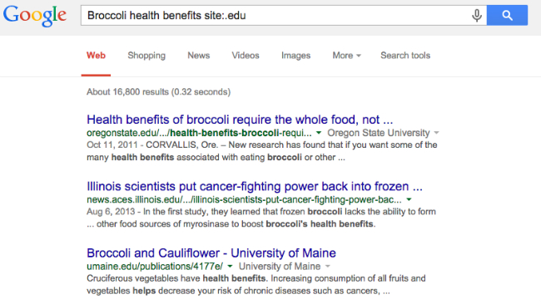Open Health benefits of broccoli result link
Screen dimensions: 541x304
pyautogui.click(x=240, y=120)
